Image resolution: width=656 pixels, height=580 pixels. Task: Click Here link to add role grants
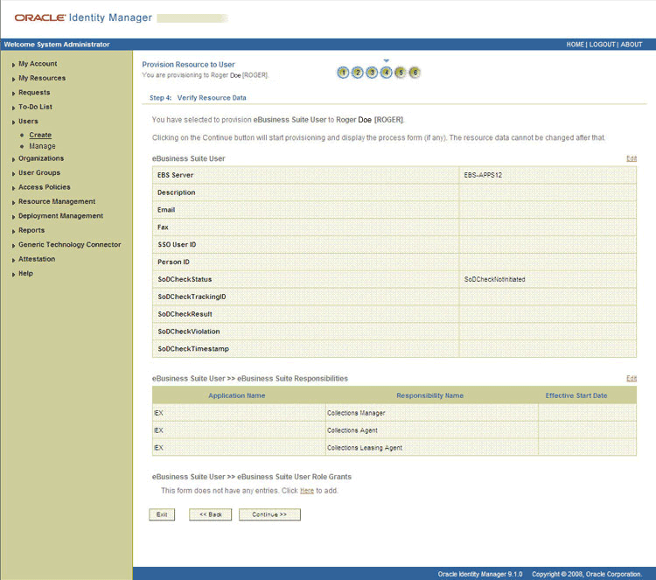[x=307, y=491]
